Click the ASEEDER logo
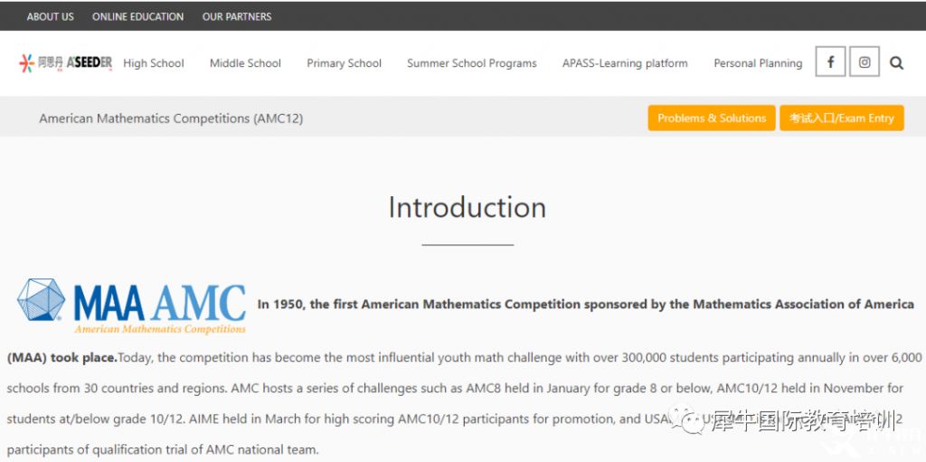 pyautogui.click(x=65, y=62)
